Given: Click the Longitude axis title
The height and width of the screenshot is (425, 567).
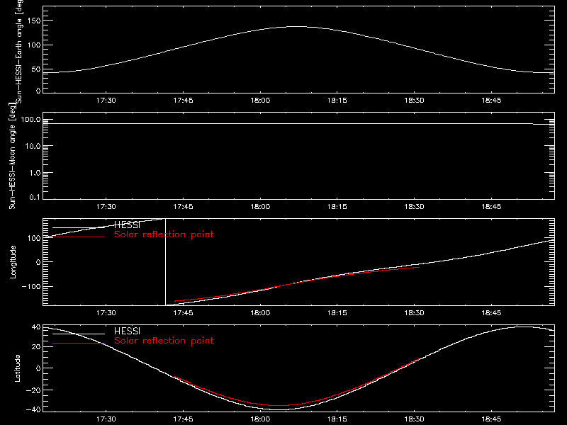Looking at the screenshot, I should tap(13, 262).
